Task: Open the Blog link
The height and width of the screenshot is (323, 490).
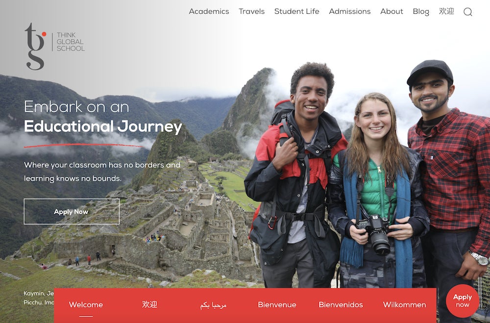Action: tap(421, 12)
